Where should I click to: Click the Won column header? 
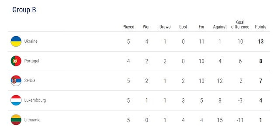pos(147,27)
